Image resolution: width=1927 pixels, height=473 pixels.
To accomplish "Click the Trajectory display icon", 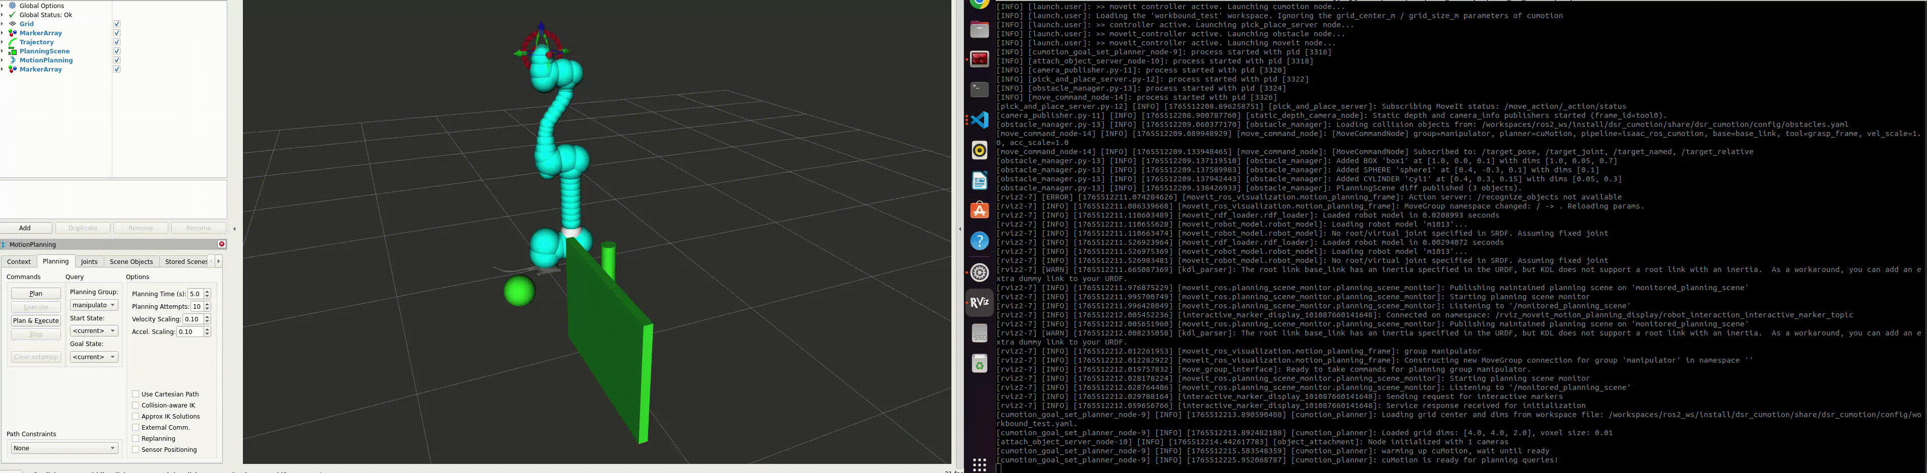I will [13, 43].
